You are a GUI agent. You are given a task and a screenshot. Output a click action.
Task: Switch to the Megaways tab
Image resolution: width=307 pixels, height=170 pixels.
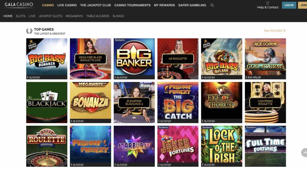[74, 16]
